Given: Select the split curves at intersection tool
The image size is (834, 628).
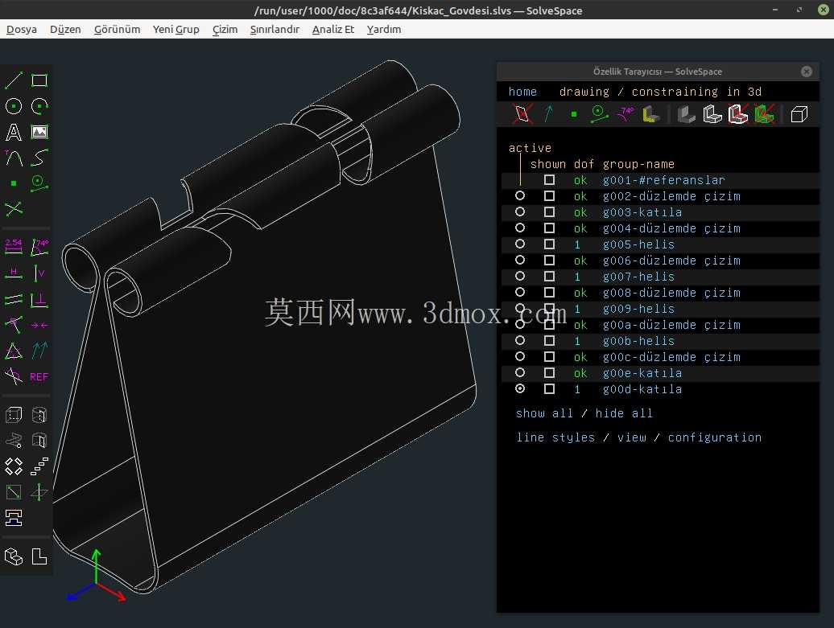Looking at the screenshot, I should coord(14,209).
